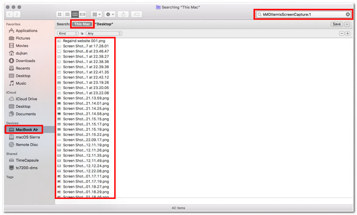This screenshot has height=215, width=357.
Task: Select Screen Shot...12.11.35.png
Action: pos(86,156)
